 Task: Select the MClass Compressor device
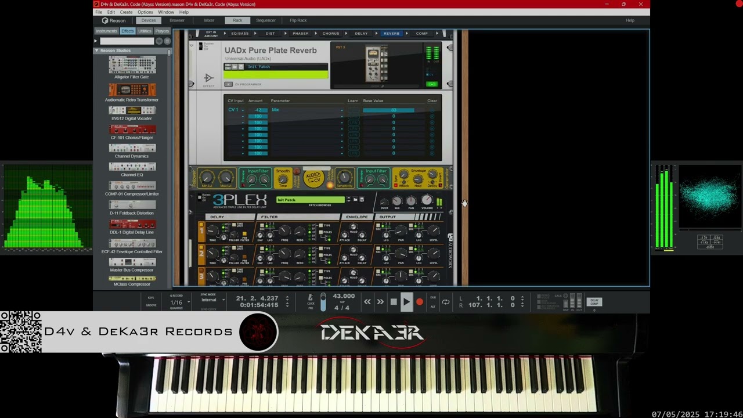(x=132, y=281)
